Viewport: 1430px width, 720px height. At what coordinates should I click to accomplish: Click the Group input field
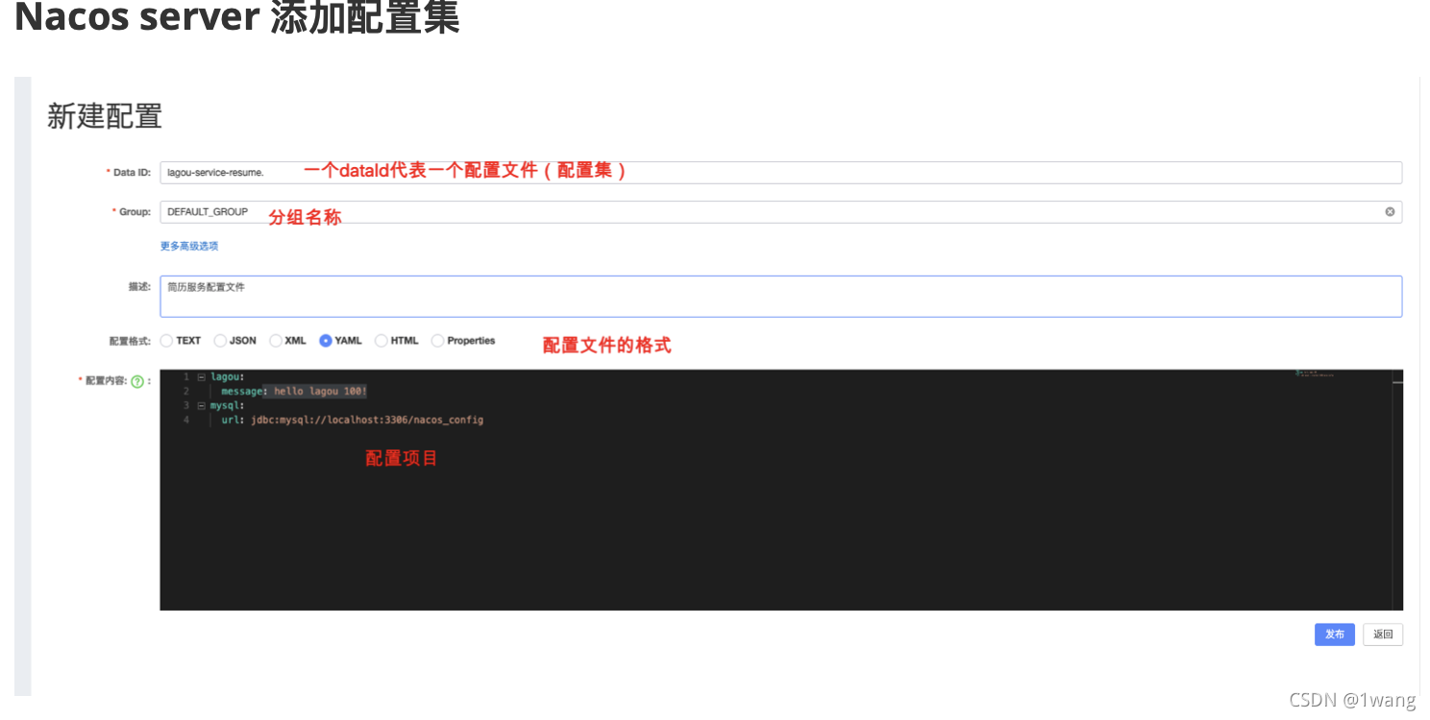point(780,212)
